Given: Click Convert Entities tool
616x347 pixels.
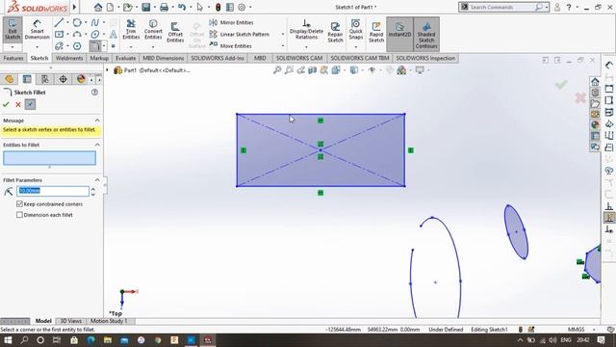Looking at the screenshot, I should pyautogui.click(x=153, y=30).
